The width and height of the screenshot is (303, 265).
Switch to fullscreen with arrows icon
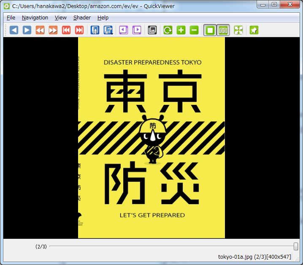(x=238, y=30)
